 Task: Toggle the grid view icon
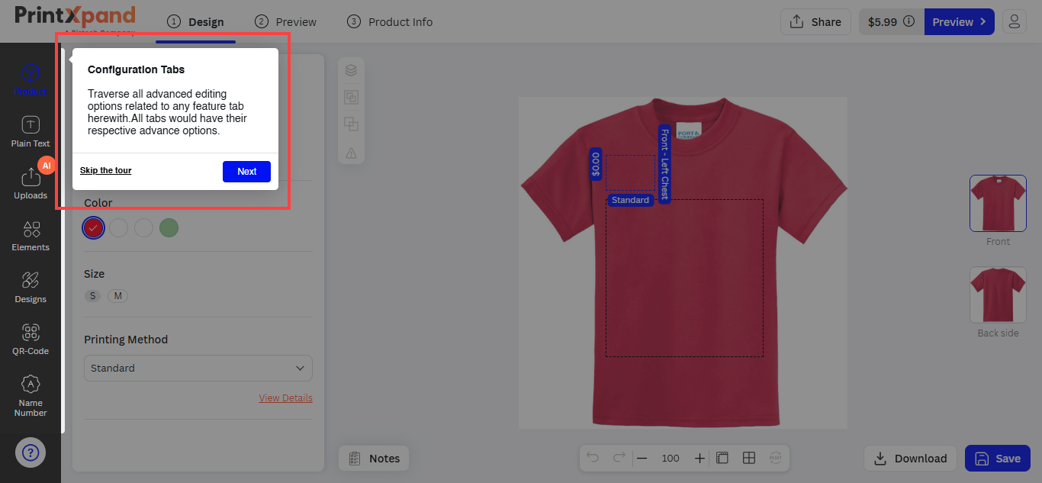[749, 458]
